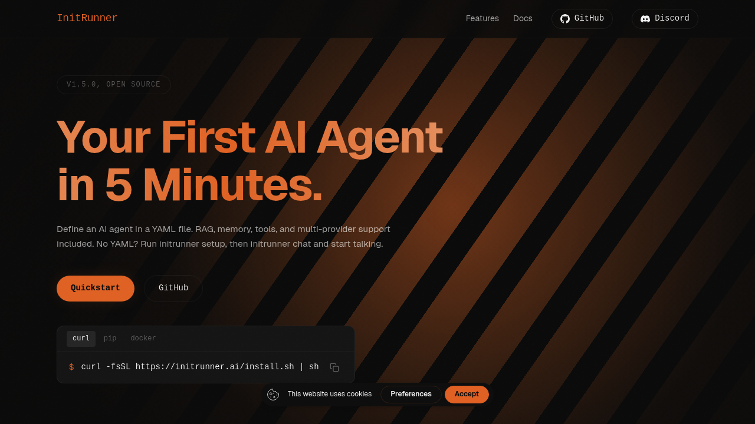
Task: Click the V1.5.0, OPEN SOURCE badge
Action: (x=114, y=85)
